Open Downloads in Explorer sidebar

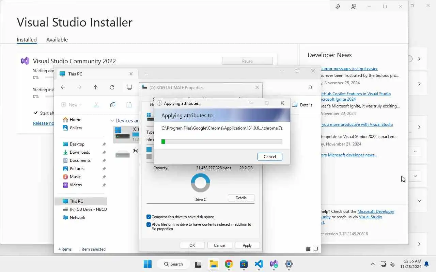(80, 152)
